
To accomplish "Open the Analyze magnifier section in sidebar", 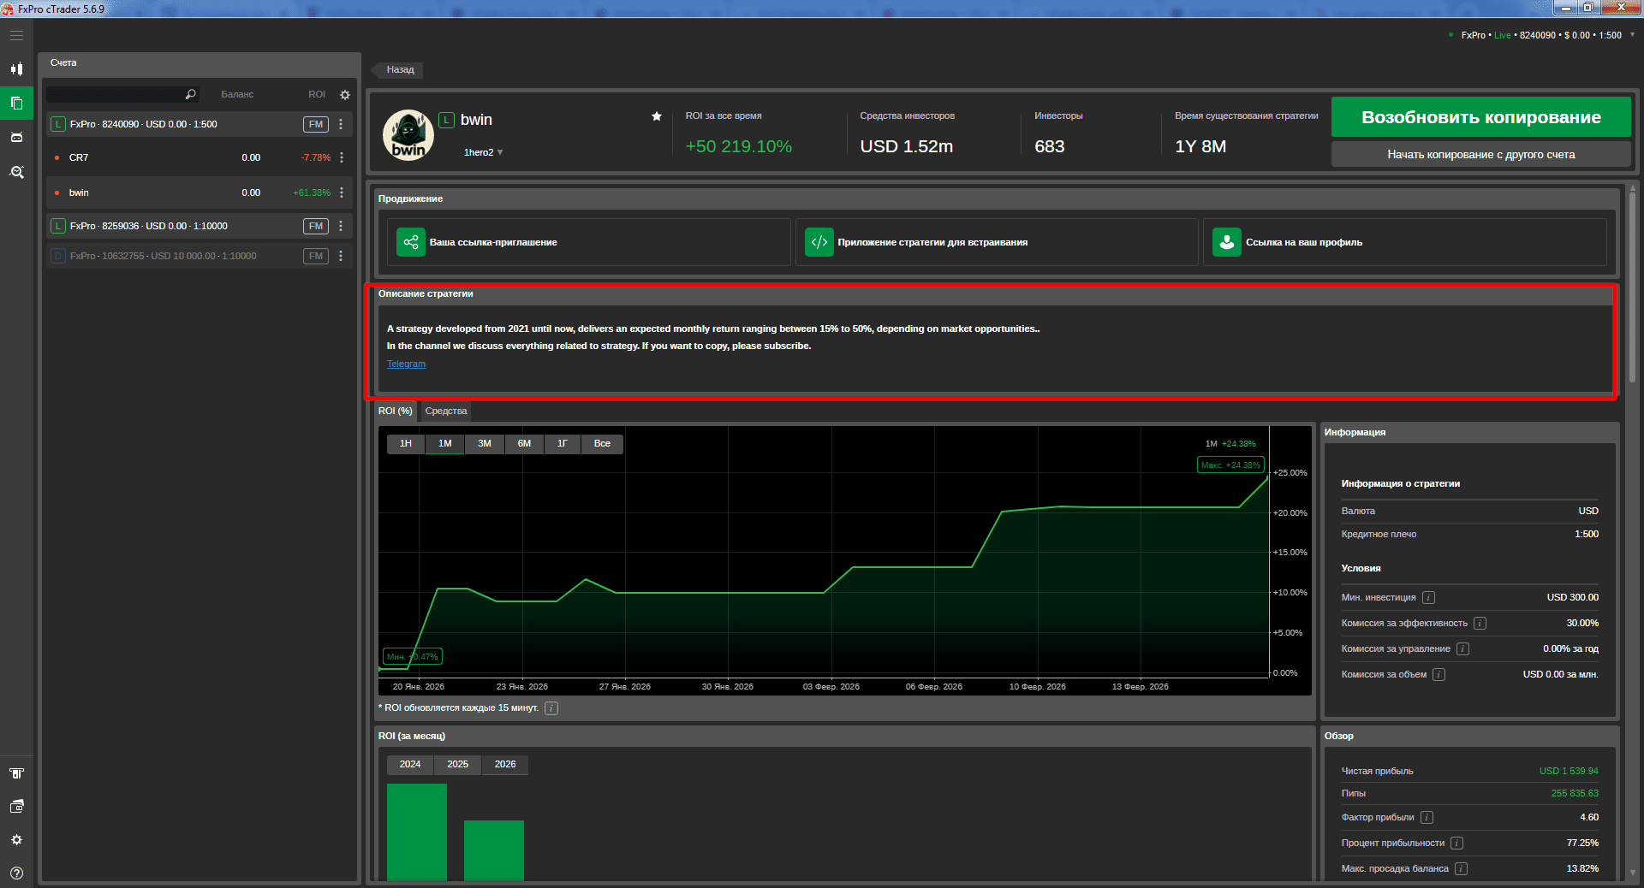I will pyautogui.click(x=16, y=172).
